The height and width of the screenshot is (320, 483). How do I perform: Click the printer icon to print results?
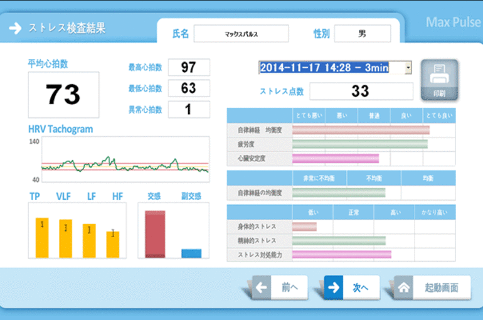coord(439,77)
